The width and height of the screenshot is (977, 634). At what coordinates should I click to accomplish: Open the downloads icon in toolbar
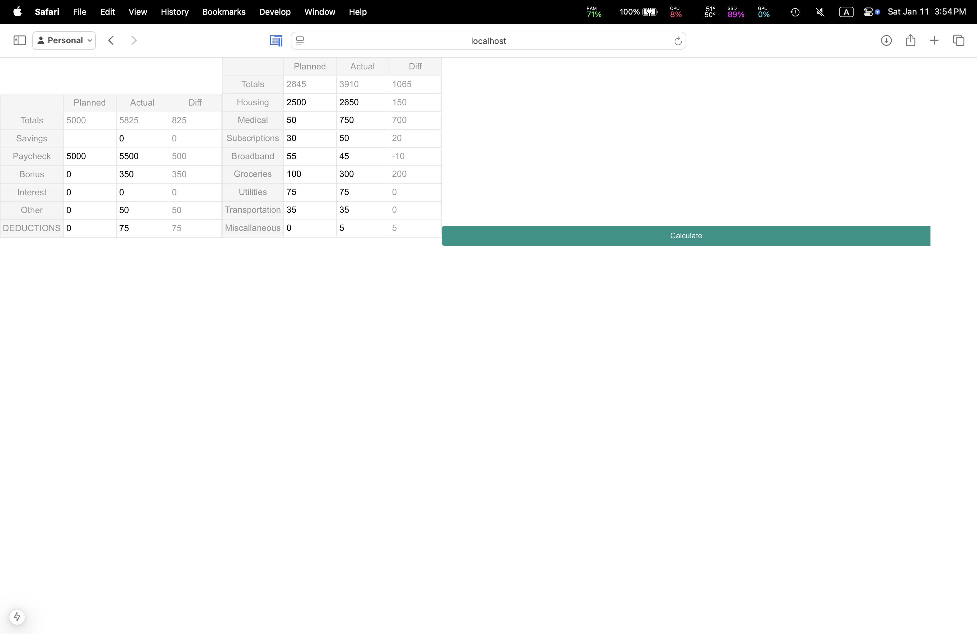886,40
